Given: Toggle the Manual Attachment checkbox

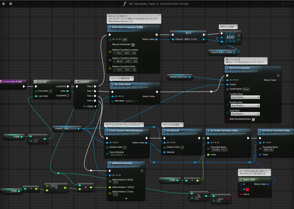Looking at the screenshot, I should (x=133, y=45).
